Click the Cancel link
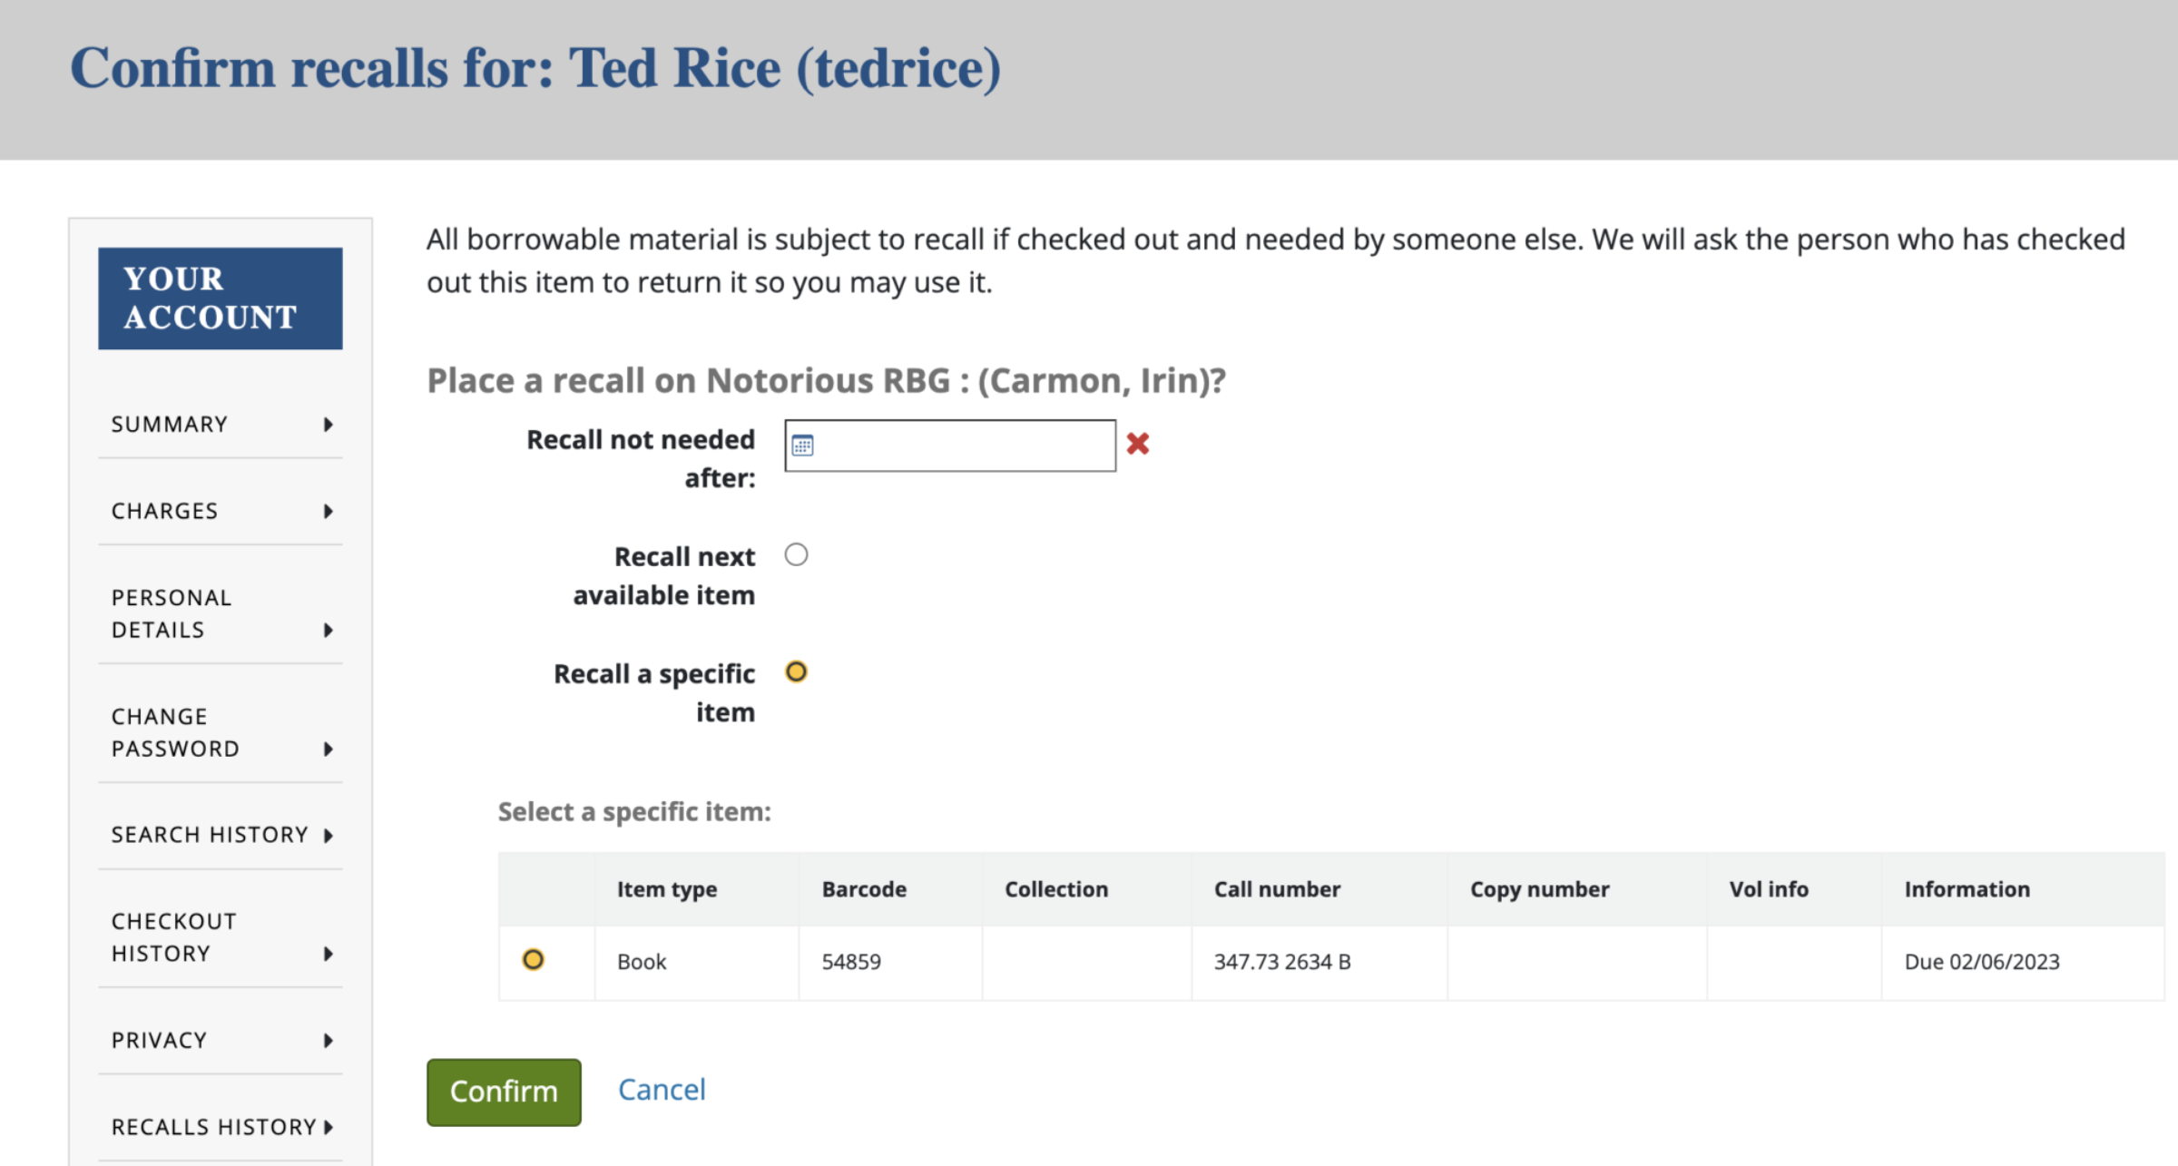 click(662, 1090)
